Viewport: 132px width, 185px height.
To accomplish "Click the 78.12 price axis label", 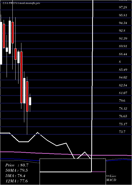I will click(123, 109).
